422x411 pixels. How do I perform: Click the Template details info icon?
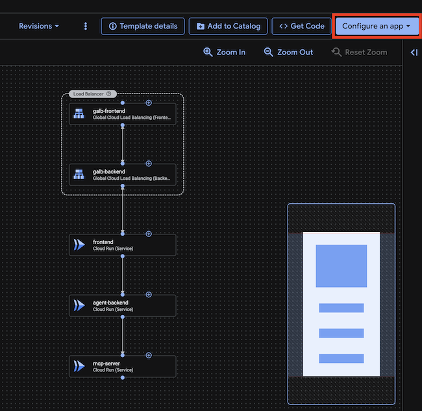113,26
